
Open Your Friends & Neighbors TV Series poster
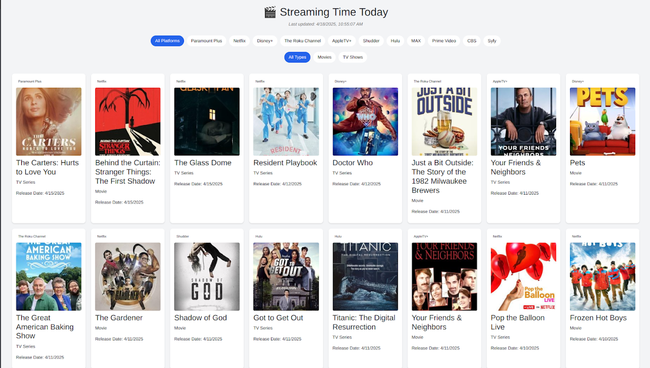pyautogui.click(x=523, y=122)
